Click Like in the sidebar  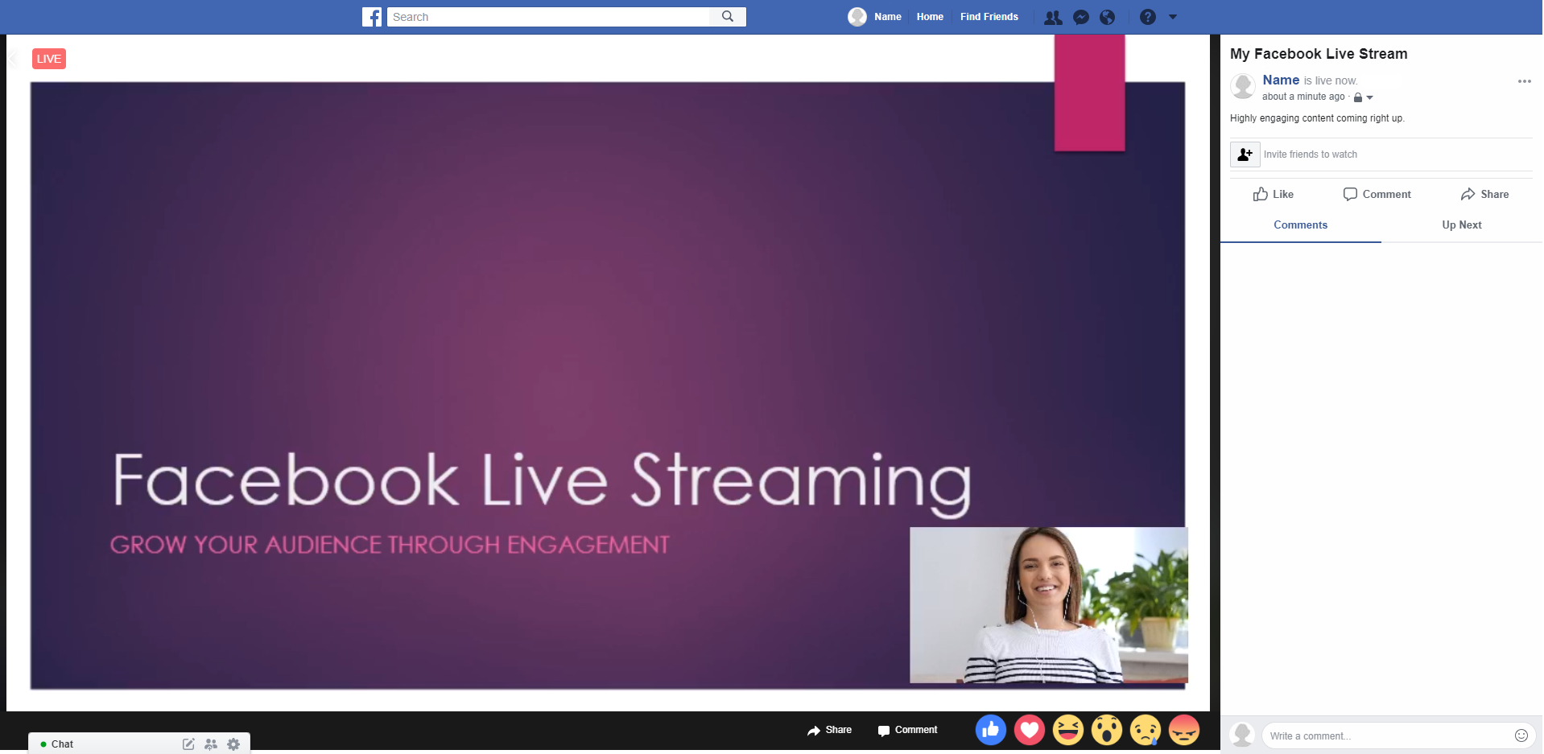(1274, 194)
